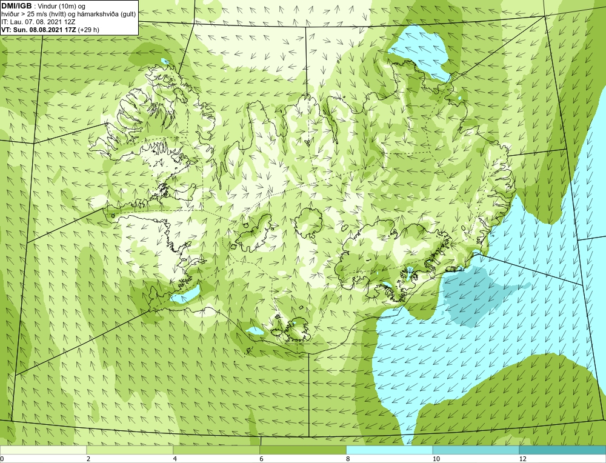Click the 4–6 m/s green legend swatch
This screenshot has height=463, width=606.
[x=216, y=450]
